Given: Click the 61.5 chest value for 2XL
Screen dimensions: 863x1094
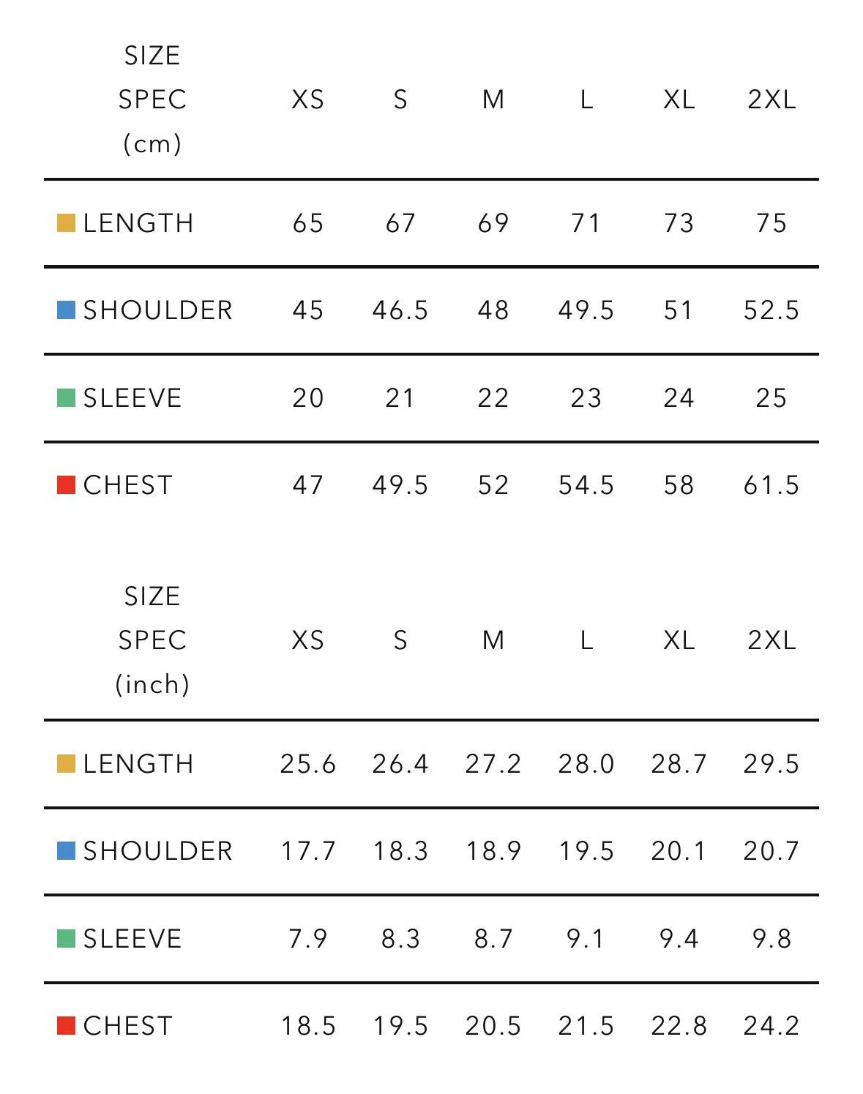Looking at the screenshot, I should click(x=772, y=485).
